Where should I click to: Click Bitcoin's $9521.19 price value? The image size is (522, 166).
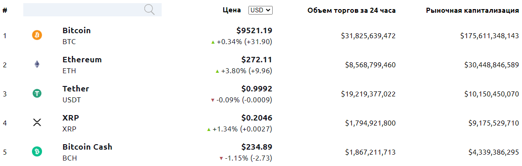(x=254, y=30)
